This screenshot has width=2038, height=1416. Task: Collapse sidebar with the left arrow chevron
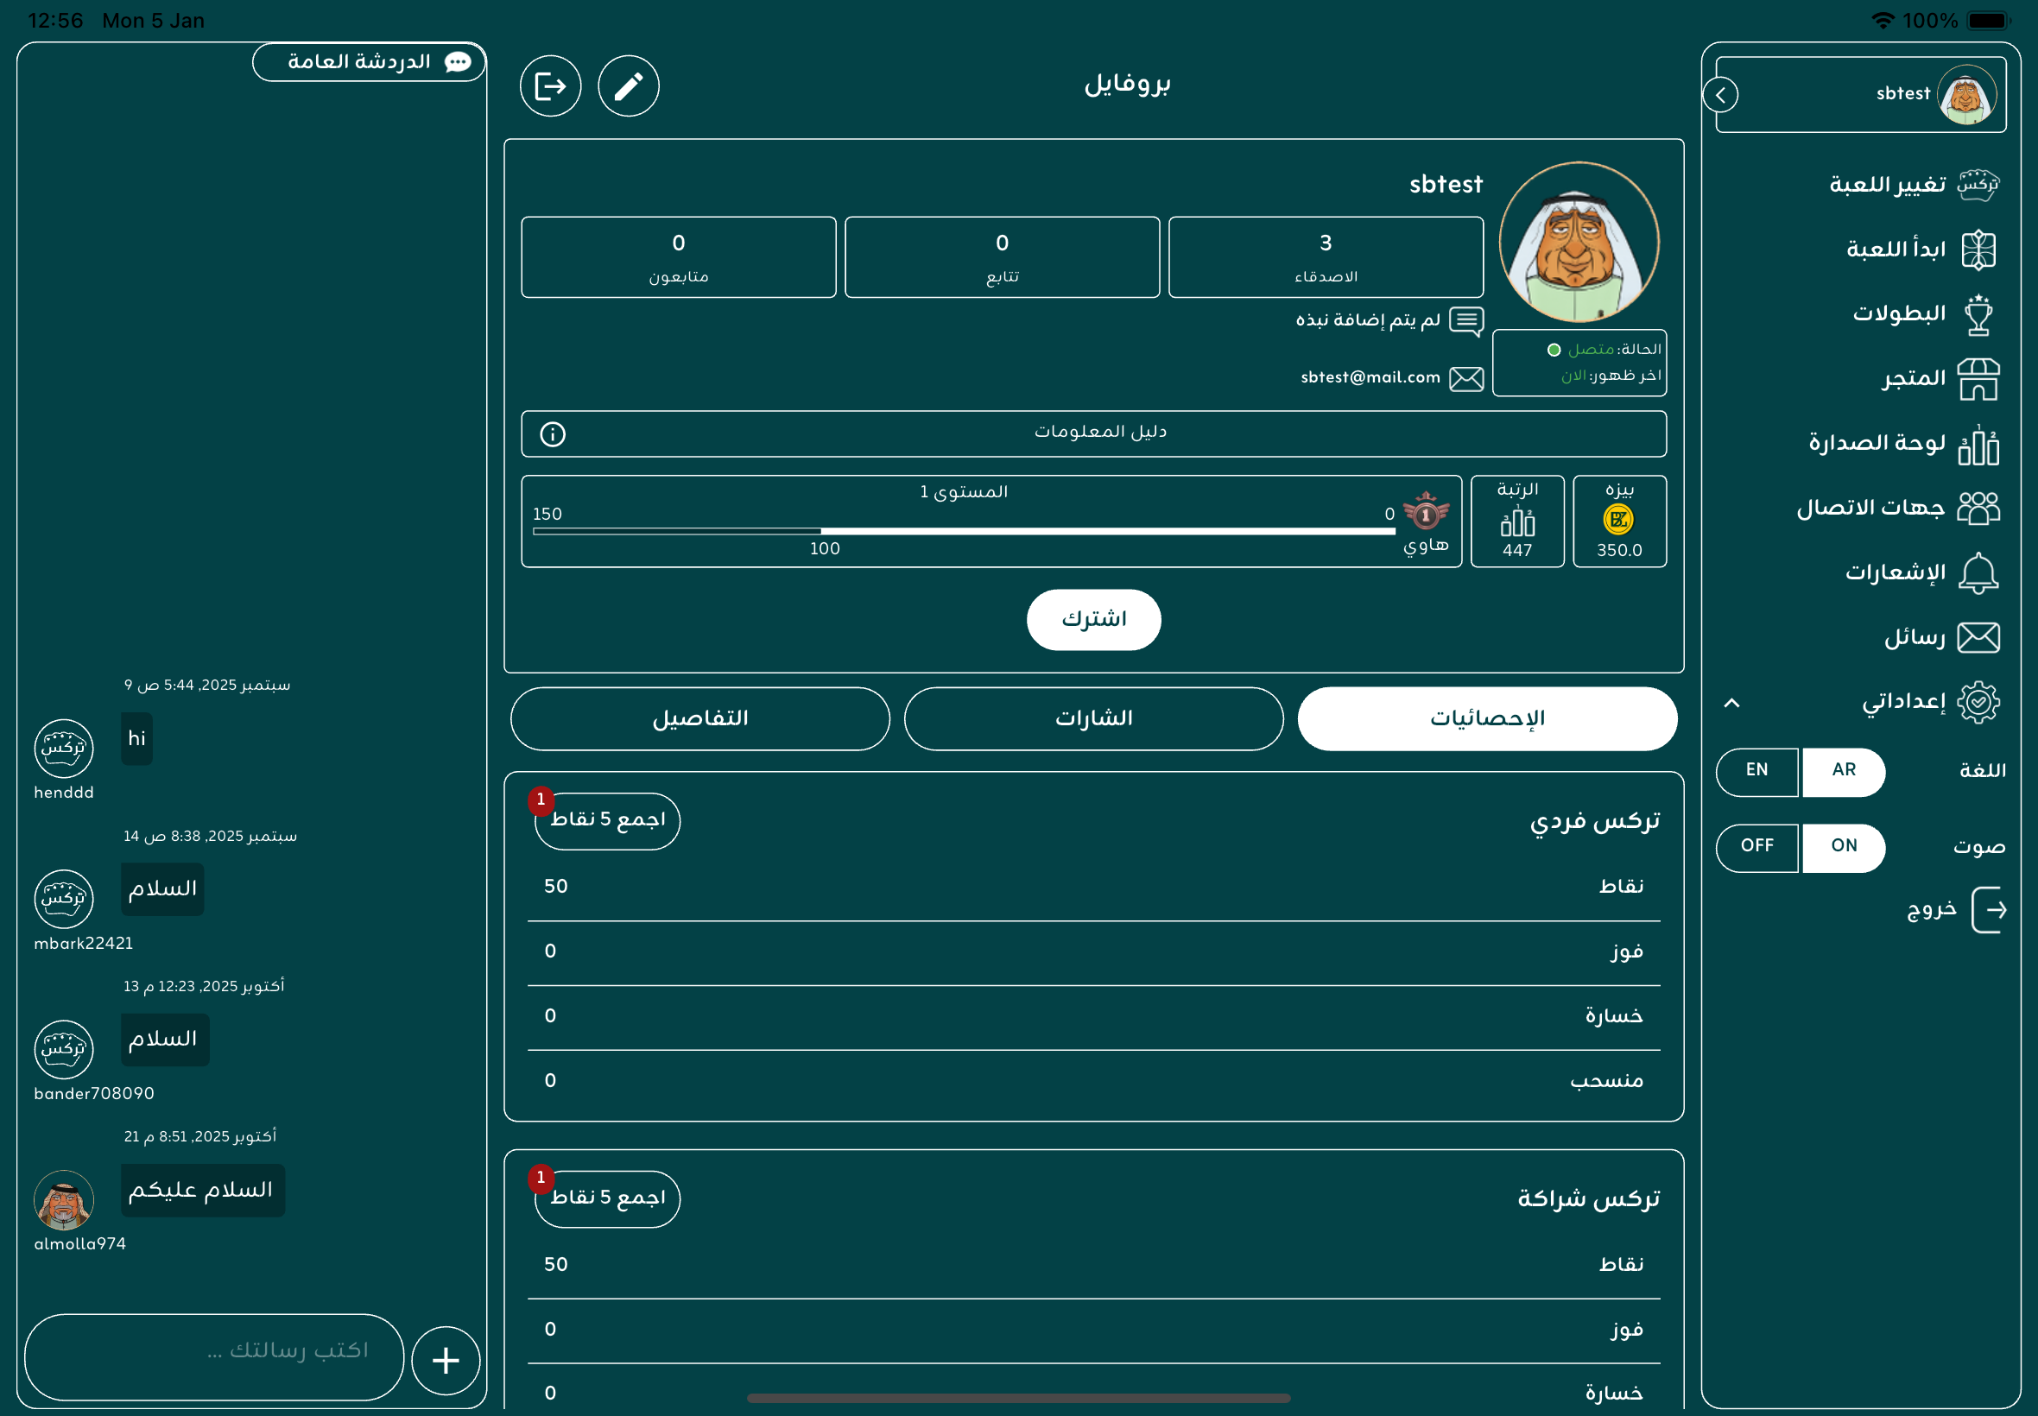1720,95
